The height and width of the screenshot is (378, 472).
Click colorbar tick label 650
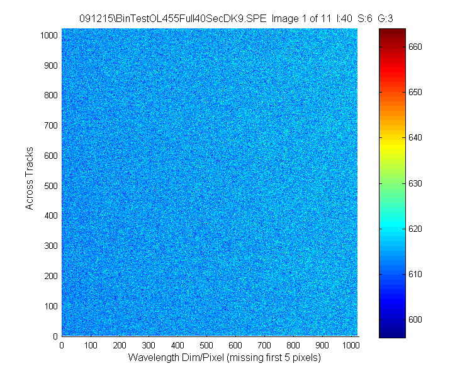[415, 92]
